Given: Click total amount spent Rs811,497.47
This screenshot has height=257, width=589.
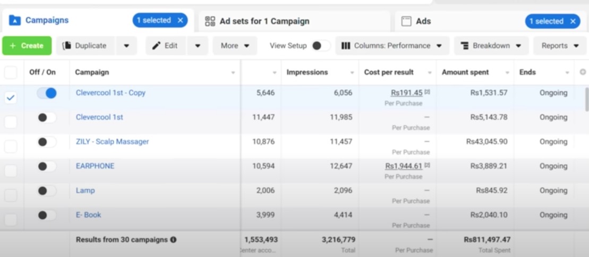Looking at the screenshot, I should 487,239.
